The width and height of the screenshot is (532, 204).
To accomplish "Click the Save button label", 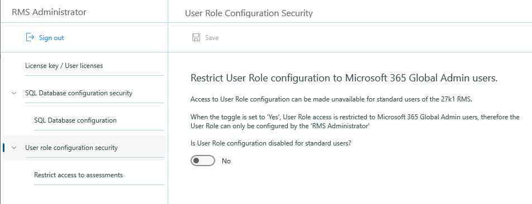I will 212,38.
